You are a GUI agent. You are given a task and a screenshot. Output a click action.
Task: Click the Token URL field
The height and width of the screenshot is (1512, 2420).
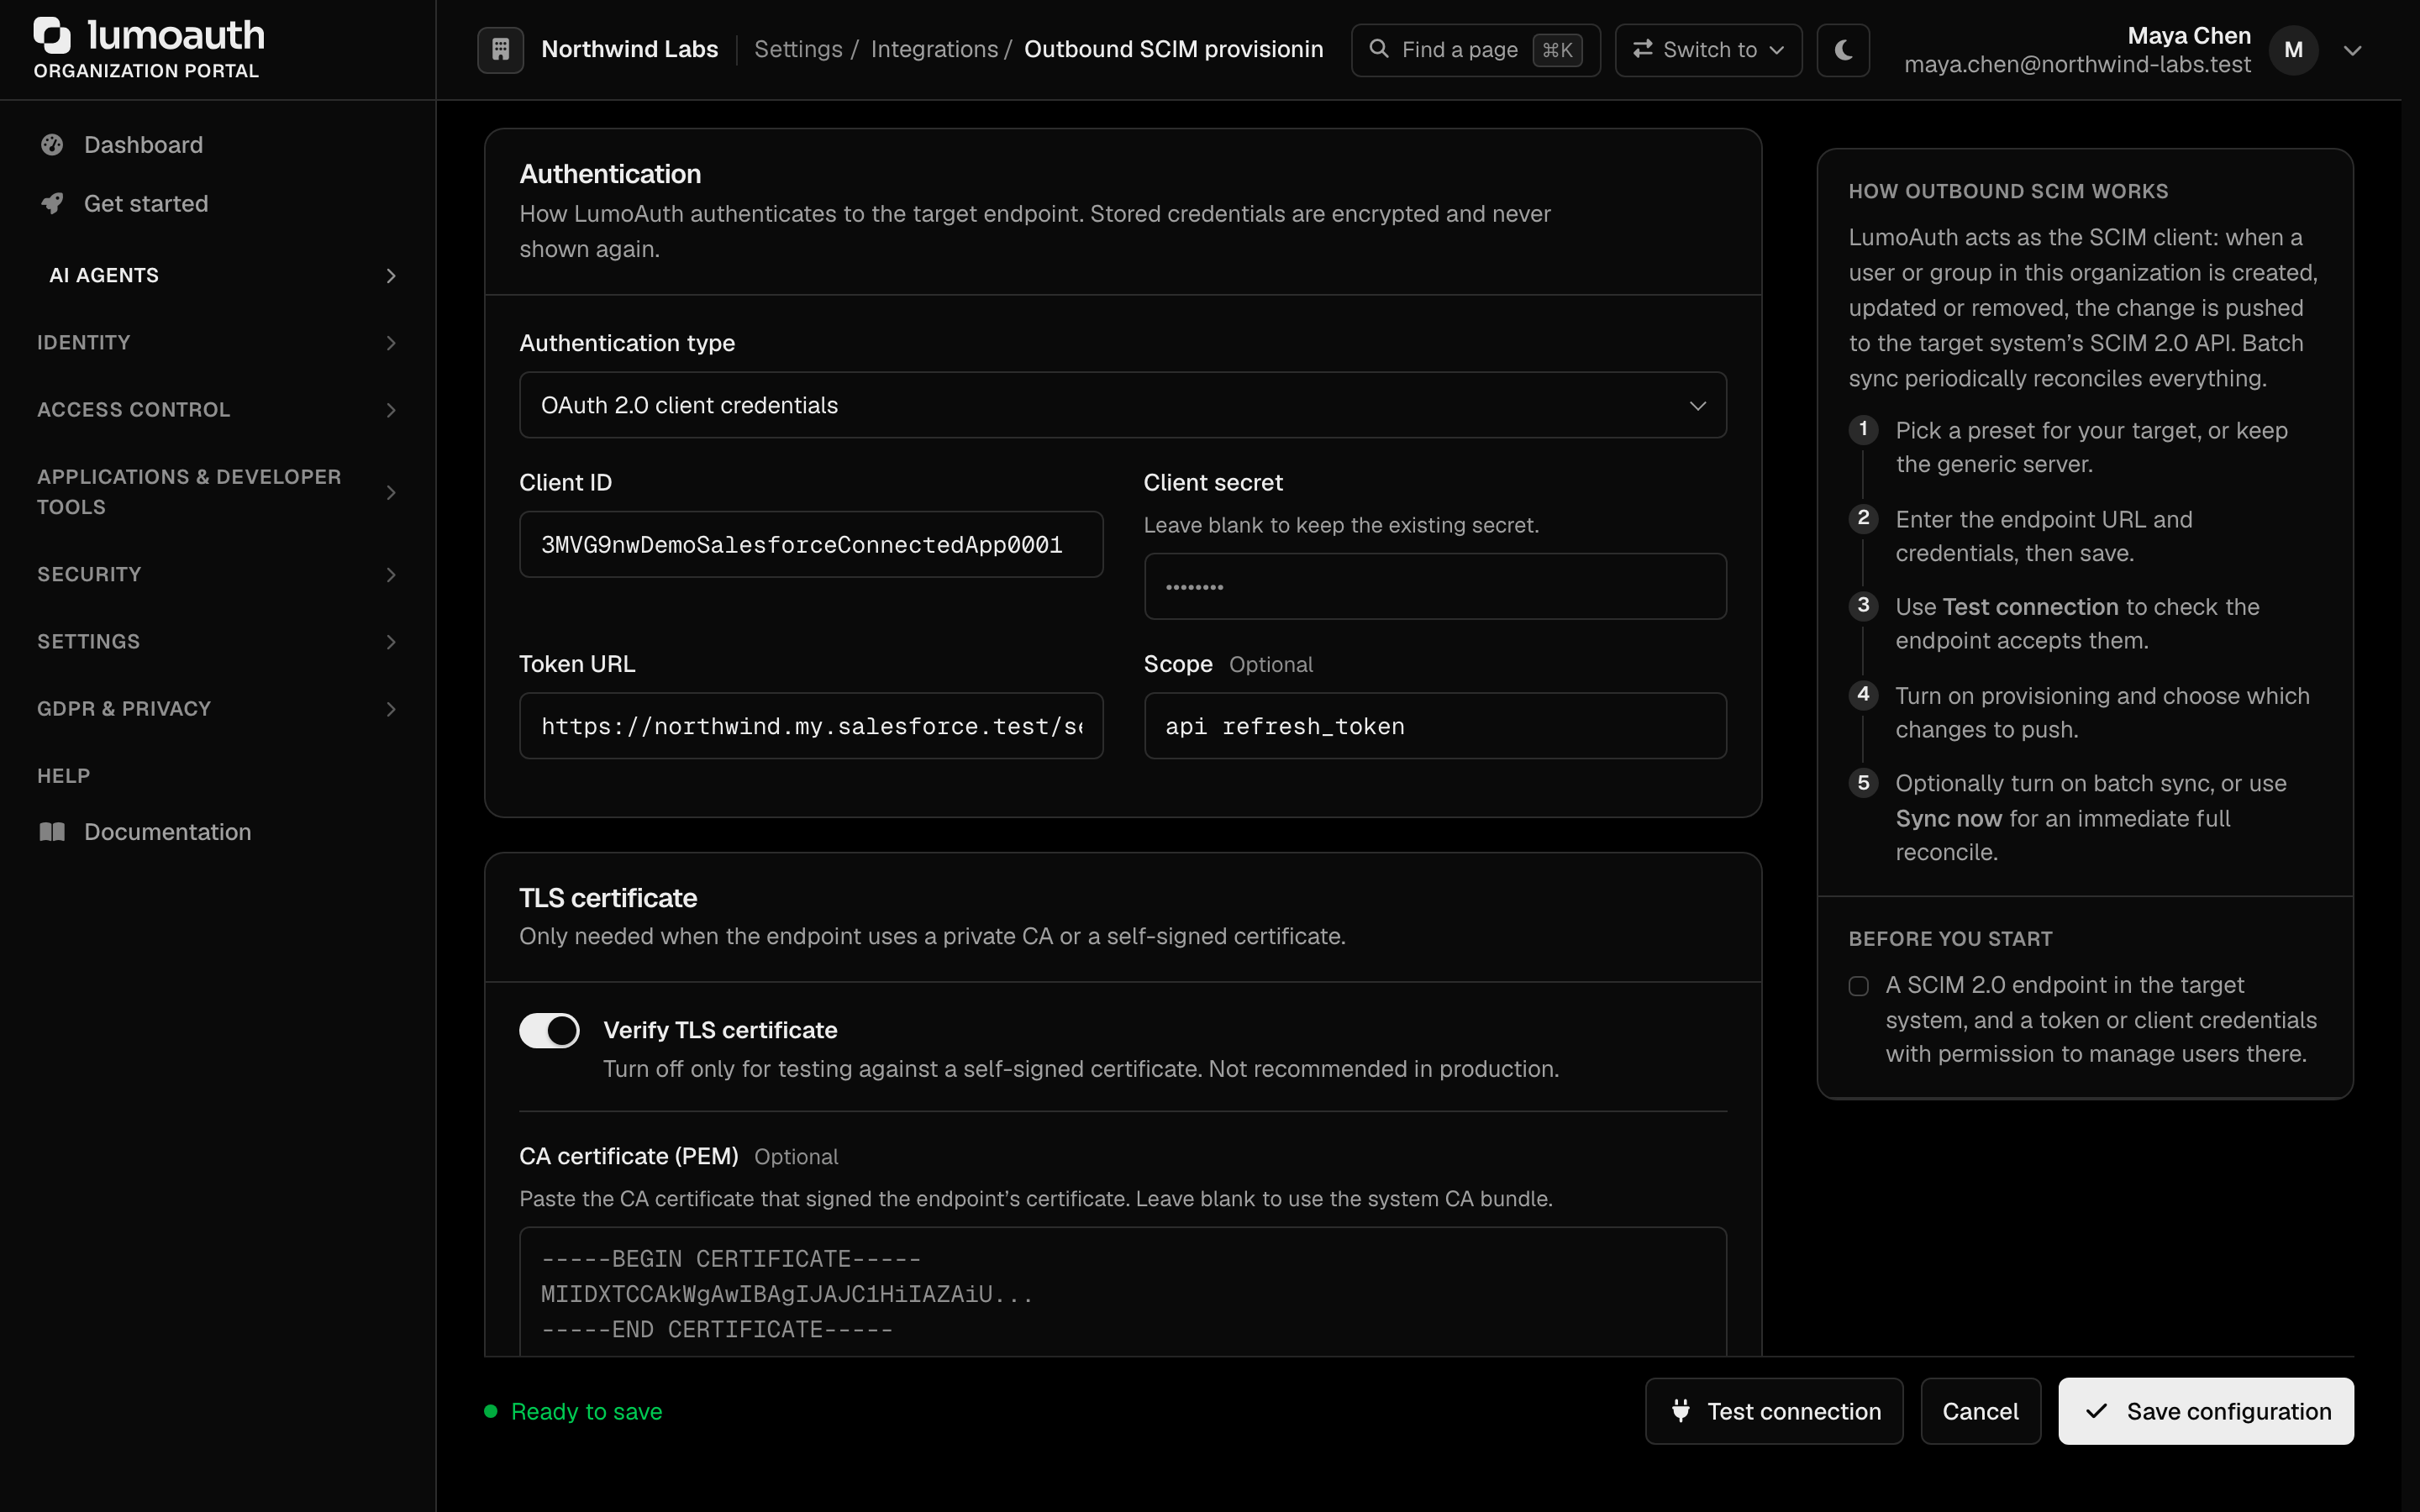point(811,726)
